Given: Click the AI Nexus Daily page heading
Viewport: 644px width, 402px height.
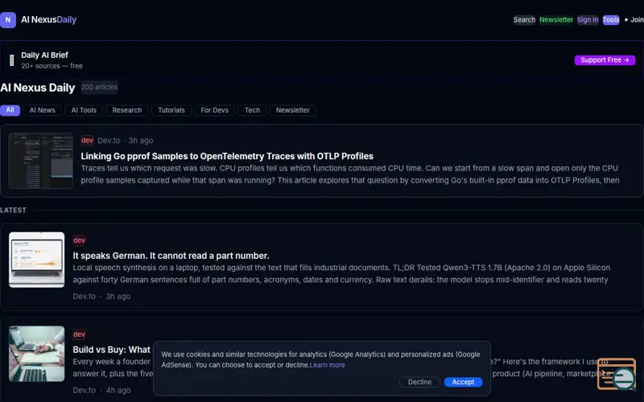Looking at the screenshot, I should (37, 88).
